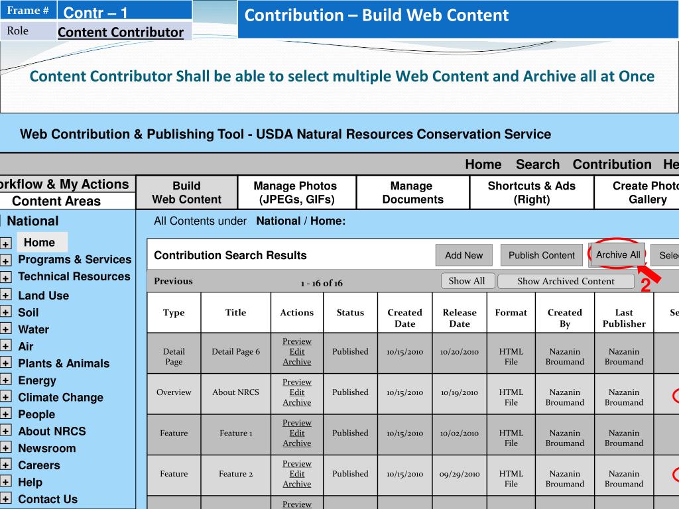Click the Title column header
This screenshot has height=509, width=679.
(x=235, y=313)
